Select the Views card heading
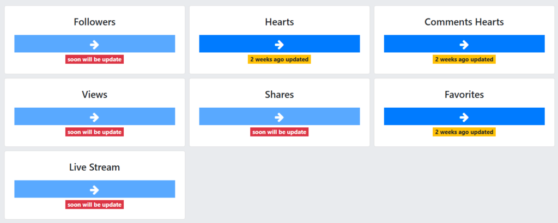 (95, 95)
